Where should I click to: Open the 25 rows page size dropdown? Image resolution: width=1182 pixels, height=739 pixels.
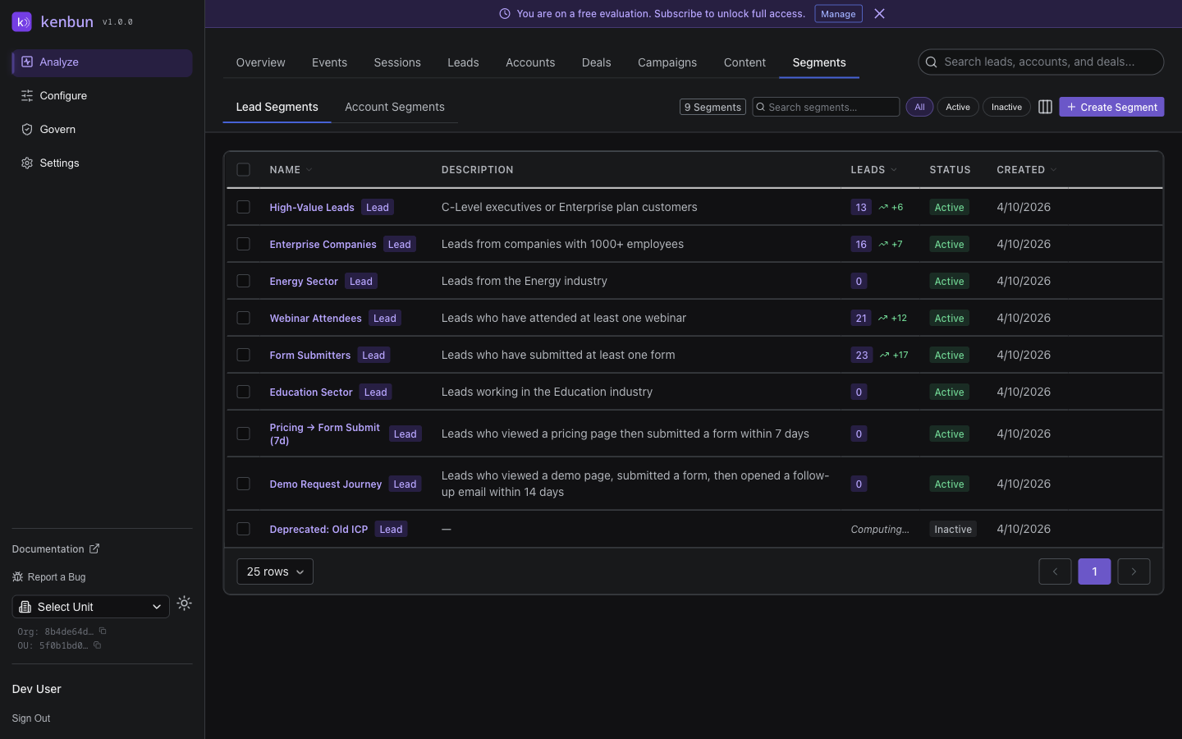pyautogui.click(x=275, y=571)
